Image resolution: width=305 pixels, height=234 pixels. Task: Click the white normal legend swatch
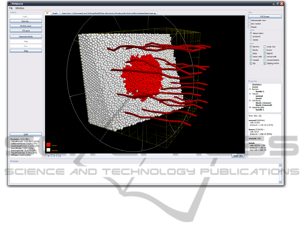point(48,150)
